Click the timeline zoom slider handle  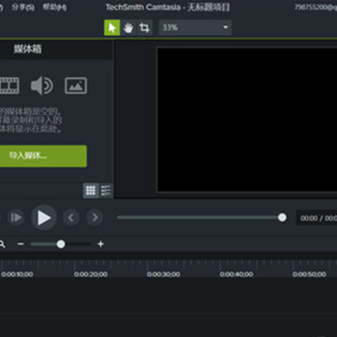point(61,244)
